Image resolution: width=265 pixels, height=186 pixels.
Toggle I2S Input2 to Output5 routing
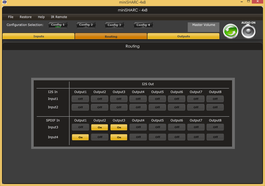(x=157, y=107)
